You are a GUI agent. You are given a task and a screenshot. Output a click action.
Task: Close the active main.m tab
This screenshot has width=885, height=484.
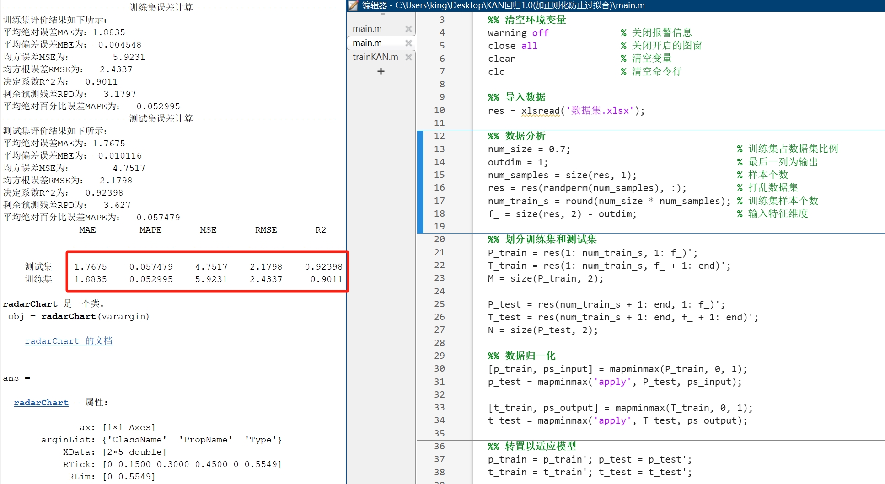point(408,43)
